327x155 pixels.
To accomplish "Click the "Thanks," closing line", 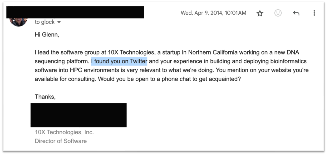I will click(45, 97).
